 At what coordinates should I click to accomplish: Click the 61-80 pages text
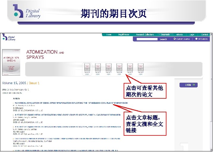click(19, 143)
